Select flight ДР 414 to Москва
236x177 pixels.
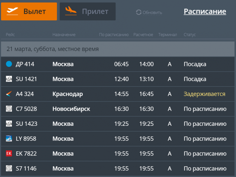[118, 64]
